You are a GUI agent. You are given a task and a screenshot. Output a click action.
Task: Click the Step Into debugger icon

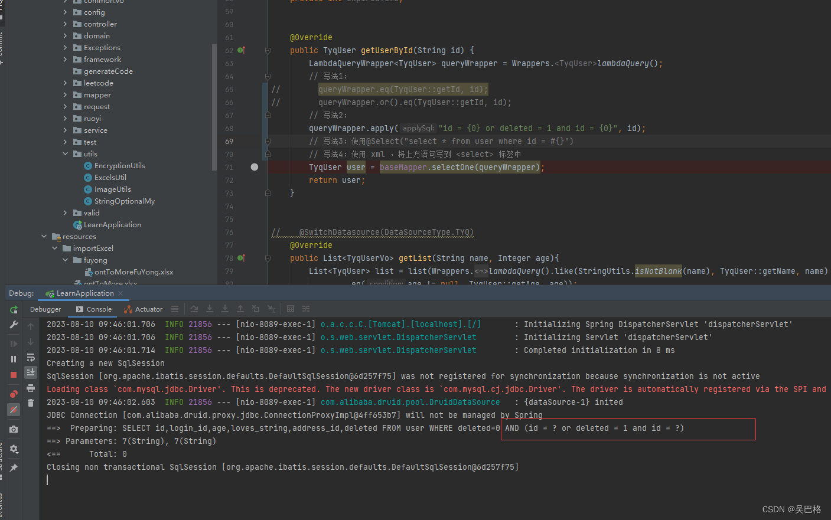(x=210, y=309)
